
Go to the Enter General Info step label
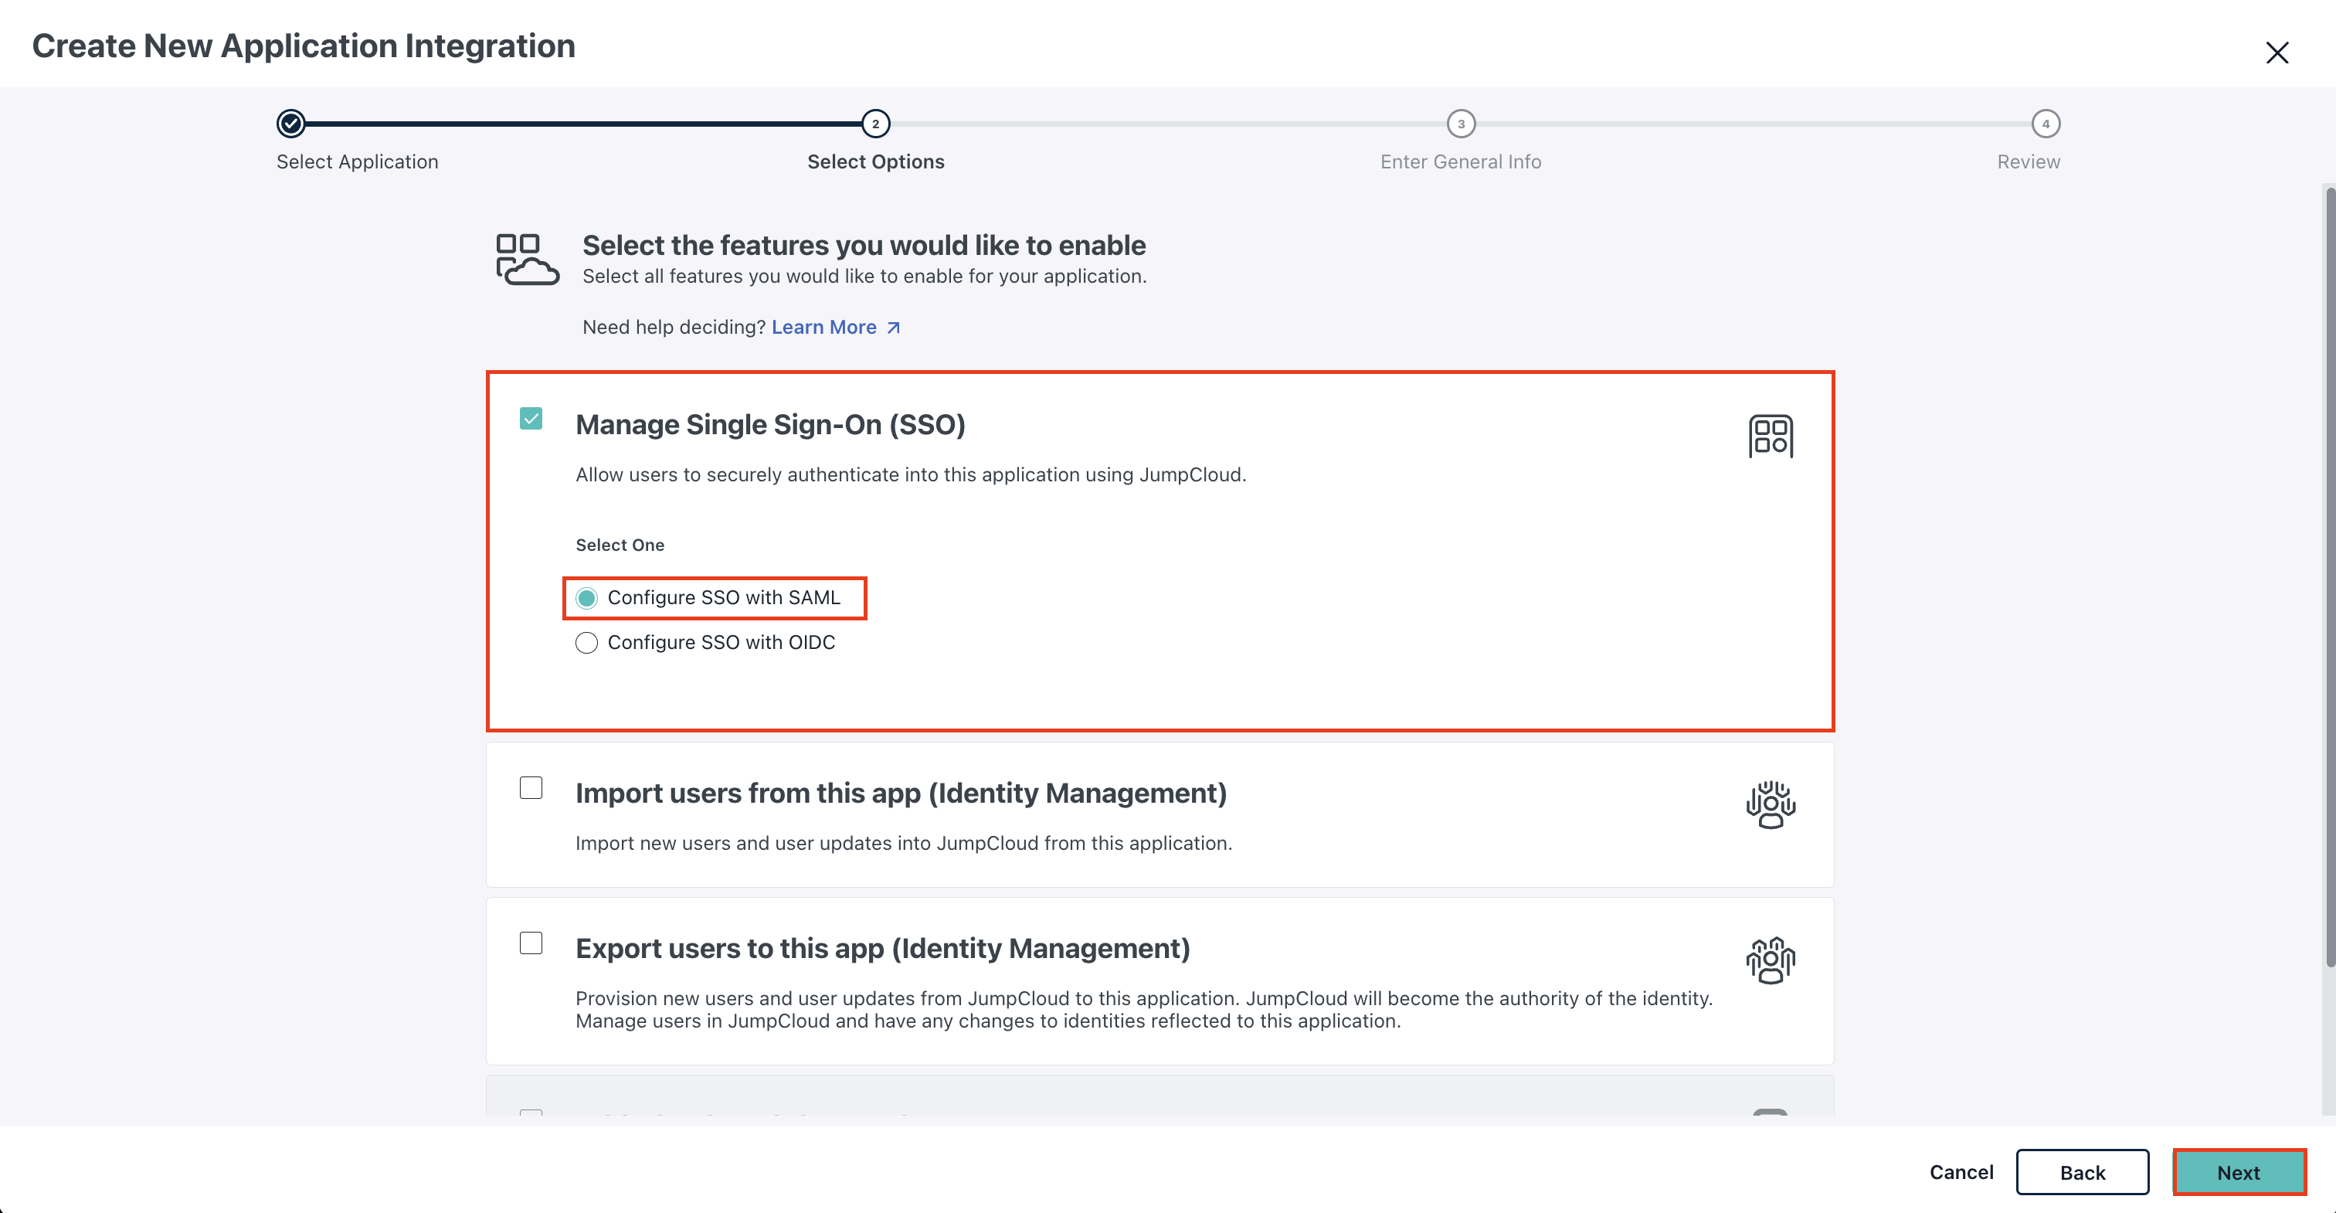coord(1461,161)
